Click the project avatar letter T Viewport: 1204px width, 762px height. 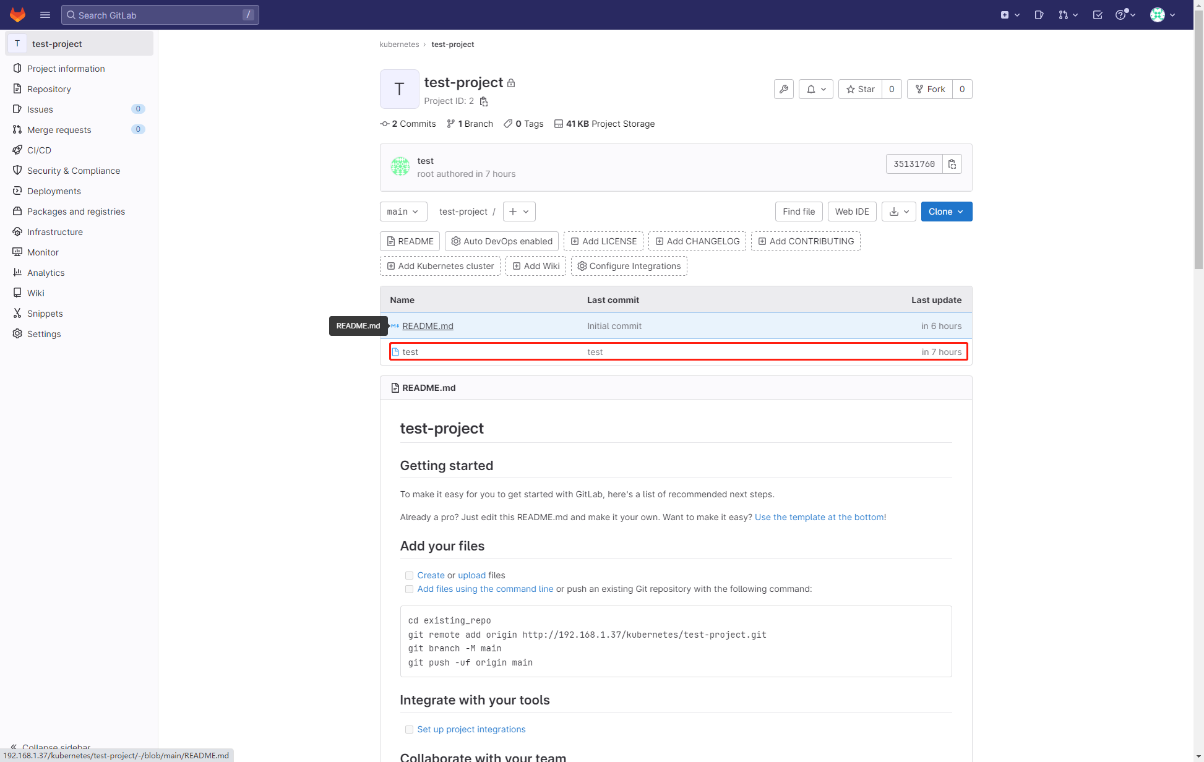(400, 89)
